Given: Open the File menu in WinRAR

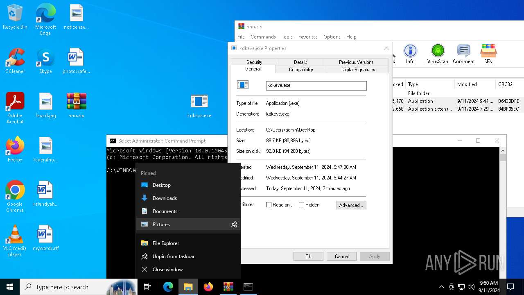Looking at the screenshot, I should pyautogui.click(x=241, y=37).
